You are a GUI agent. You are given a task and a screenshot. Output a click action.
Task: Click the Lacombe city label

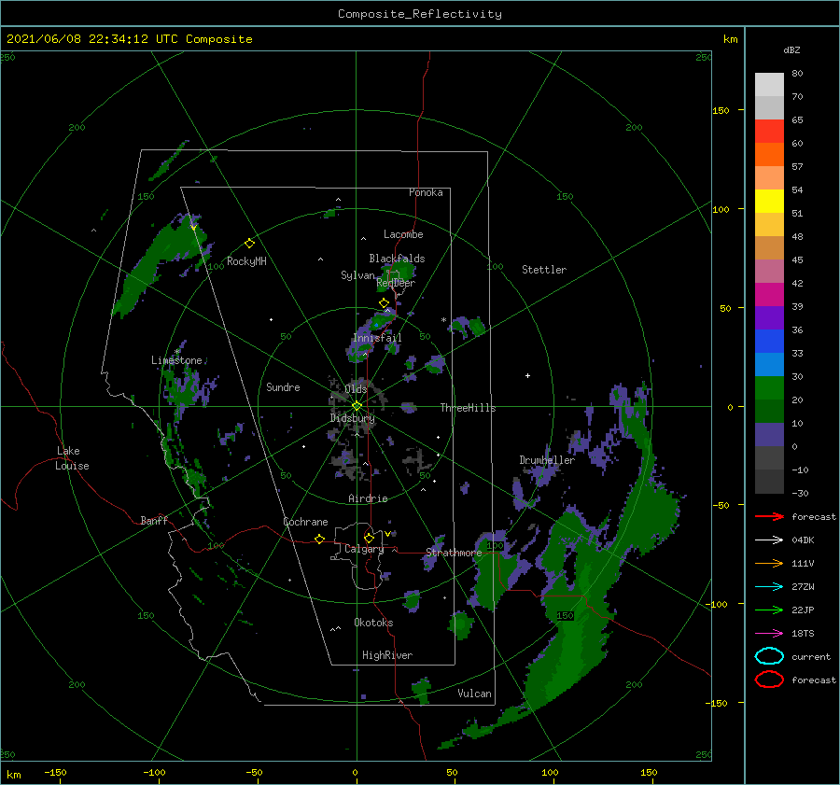(403, 234)
